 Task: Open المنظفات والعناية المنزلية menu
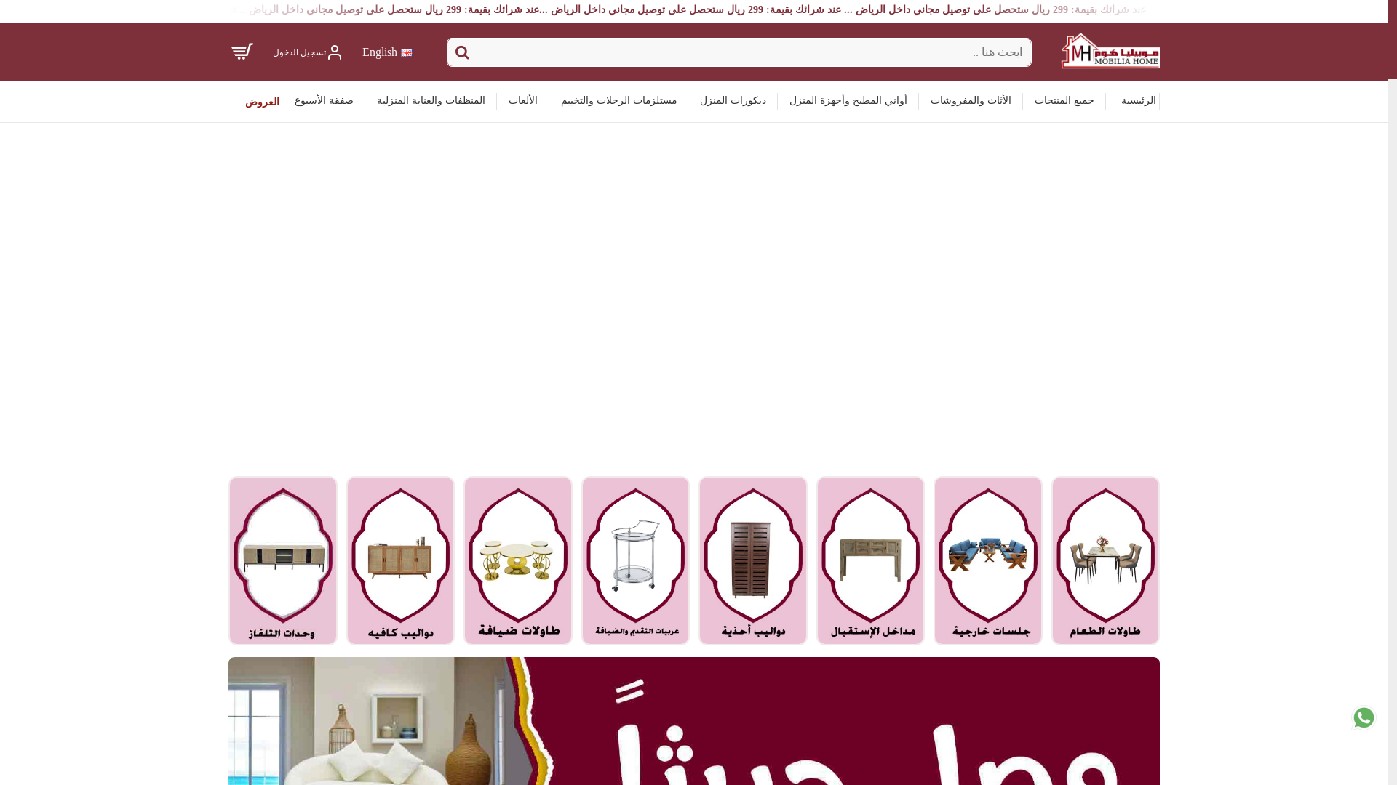[x=431, y=101]
